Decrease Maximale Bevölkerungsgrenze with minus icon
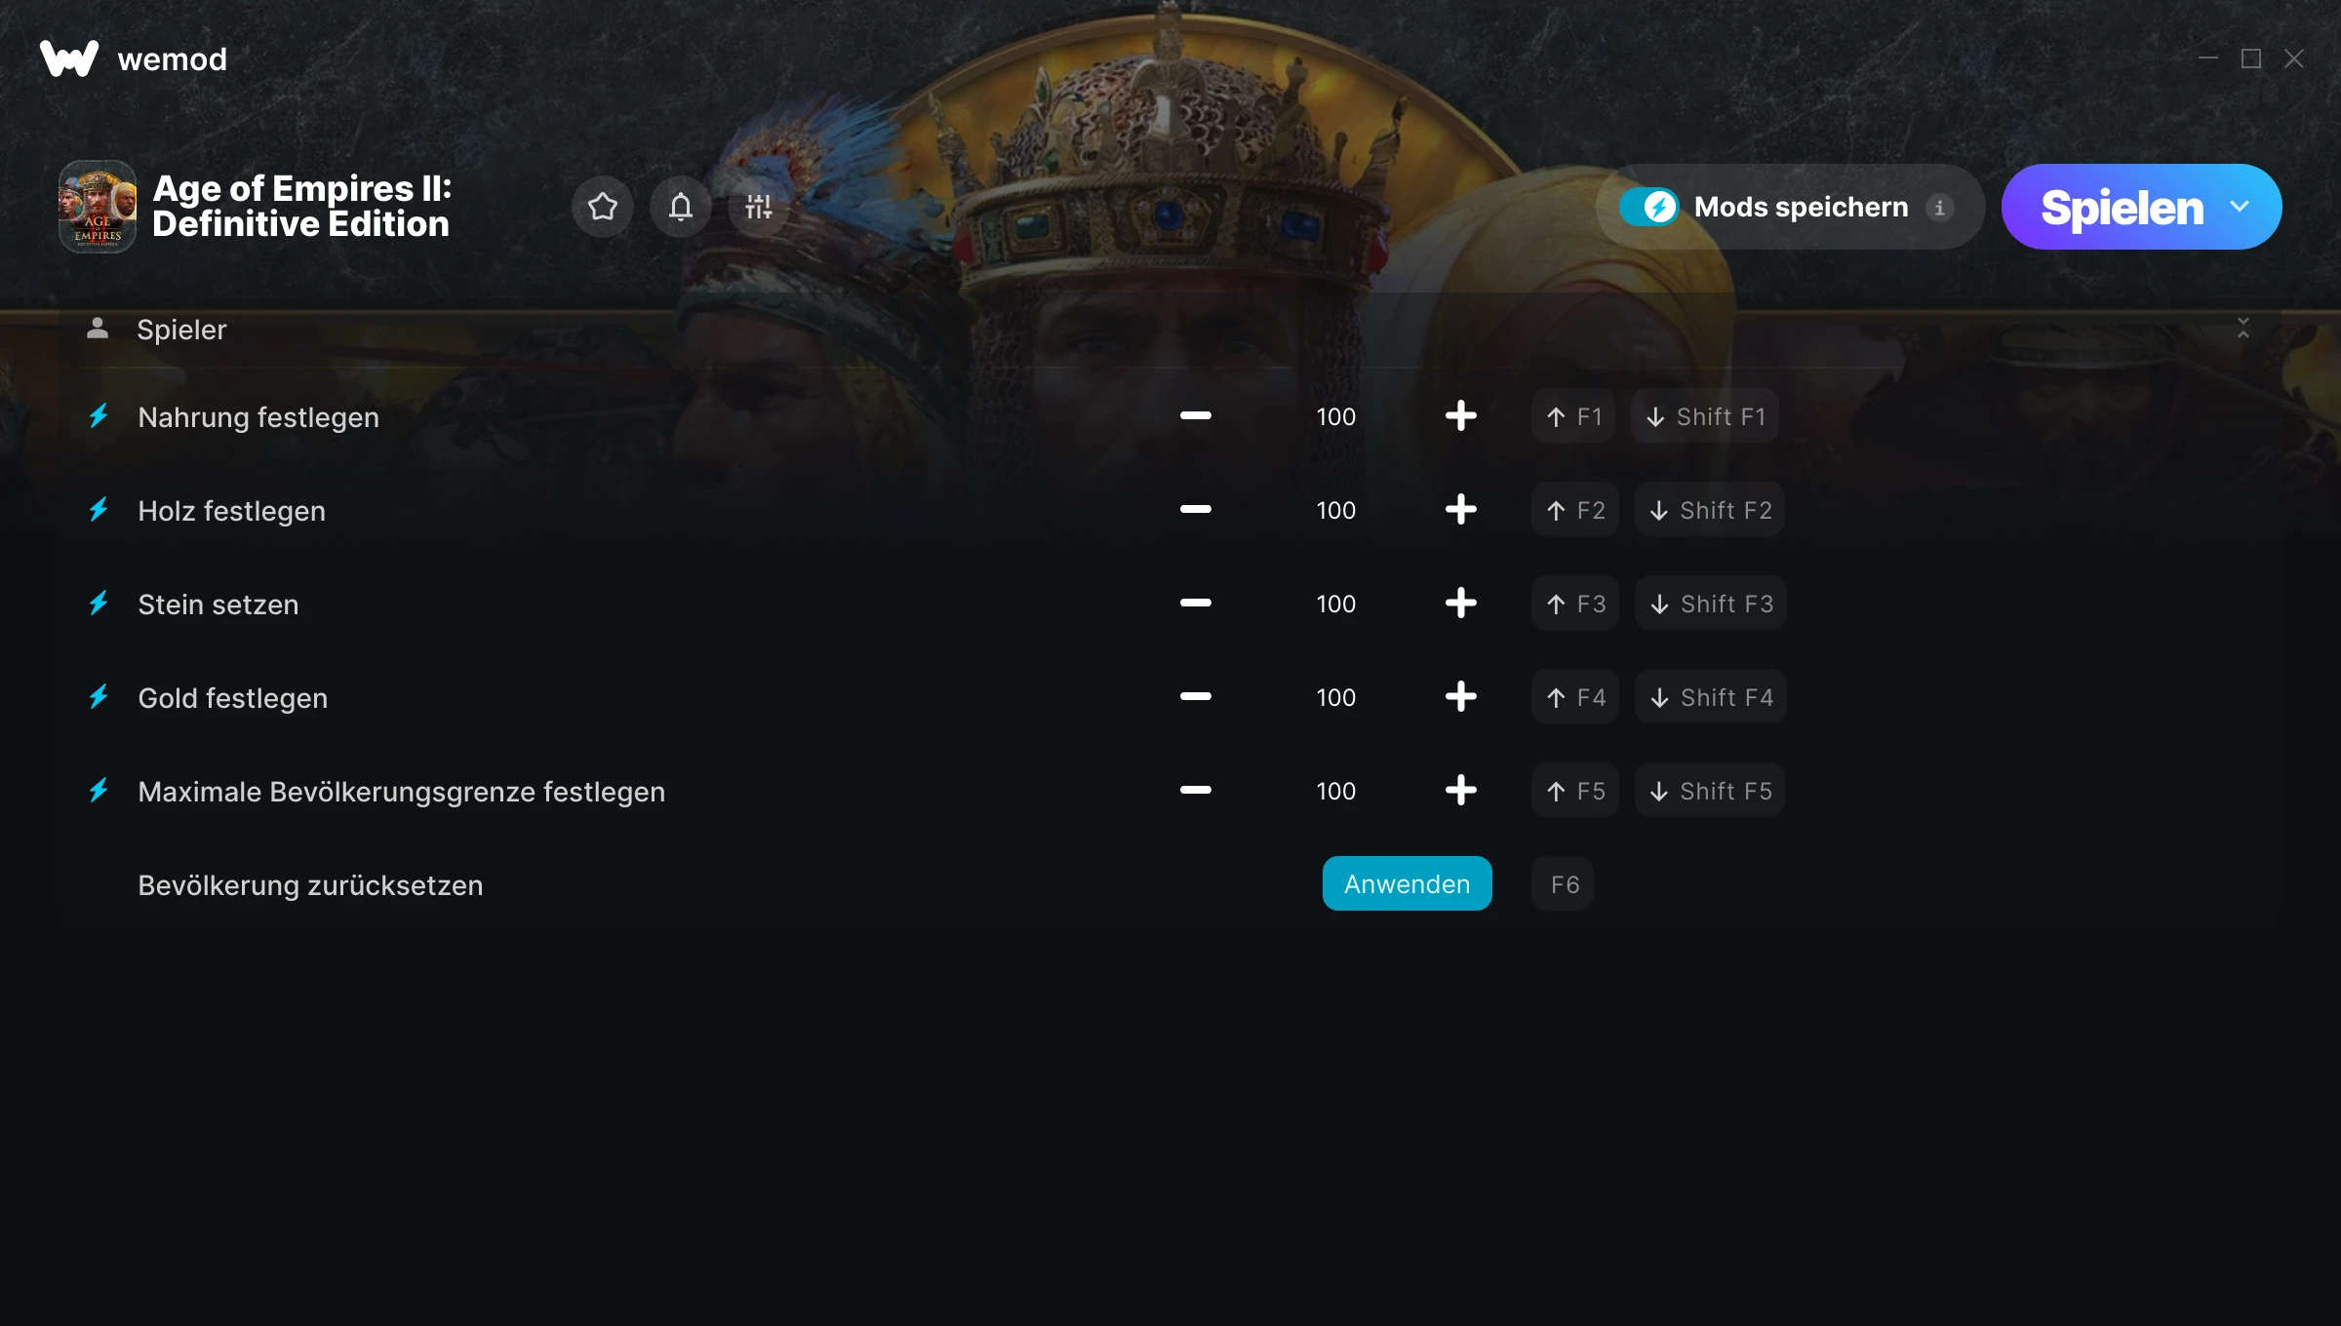Image resolution: width=2341 pixels, height=1326 pixels. pos(1195,791)
